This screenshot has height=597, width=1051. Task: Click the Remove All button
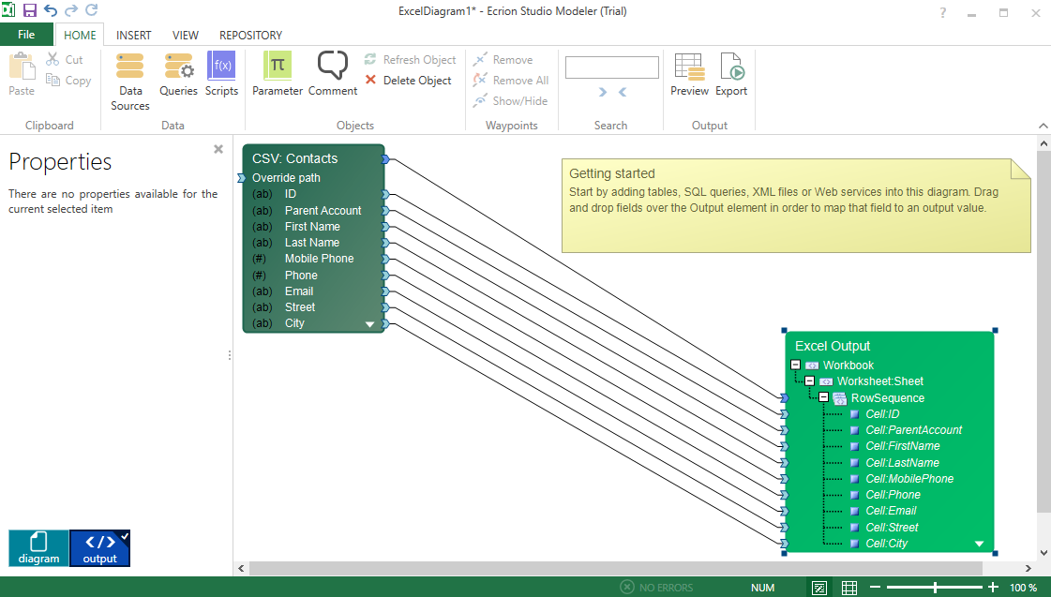click(511, 80)
